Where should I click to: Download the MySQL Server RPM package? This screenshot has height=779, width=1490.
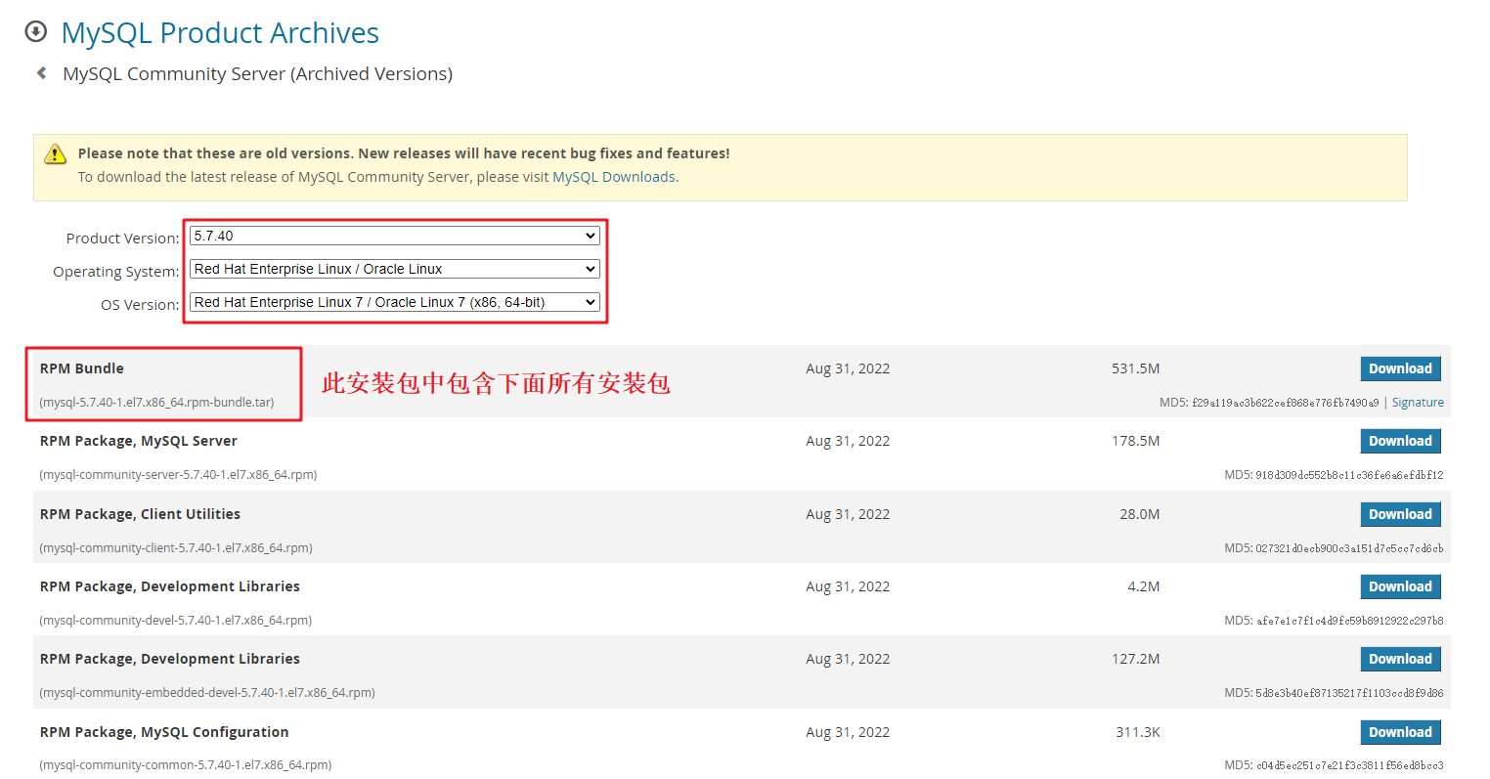coord(1400,441)
